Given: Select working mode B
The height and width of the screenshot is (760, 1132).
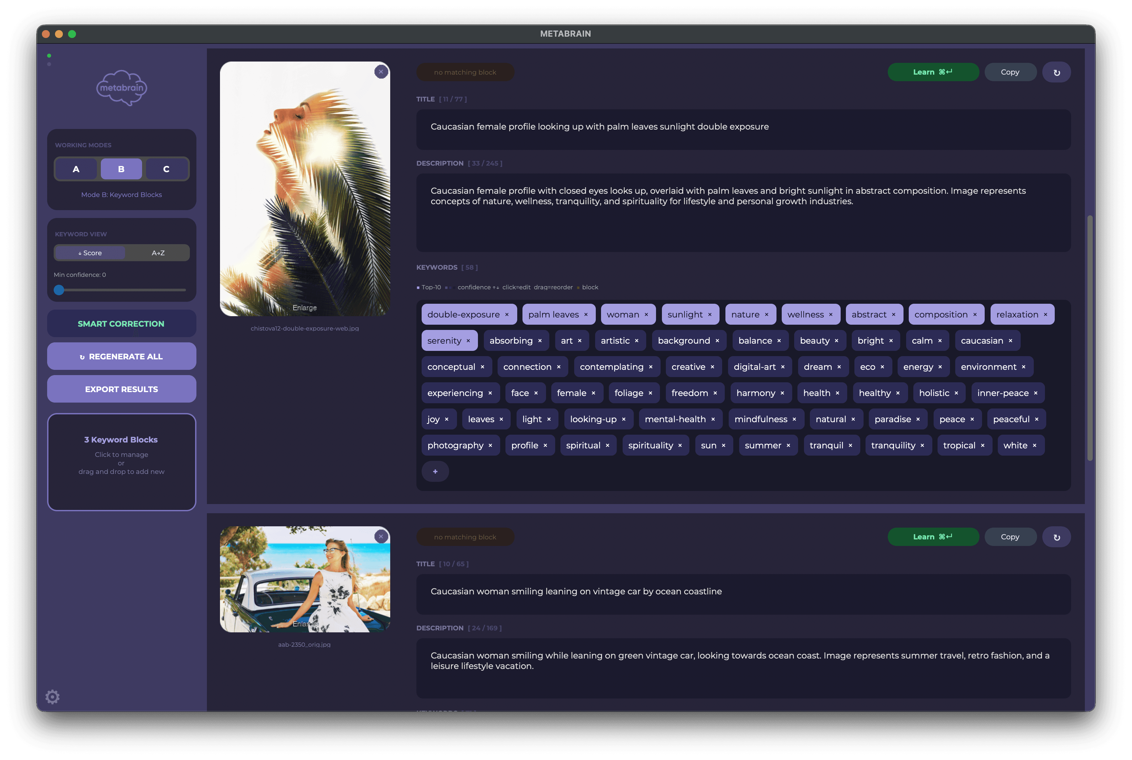Looking at the screenshot, I should click(121, 169).
